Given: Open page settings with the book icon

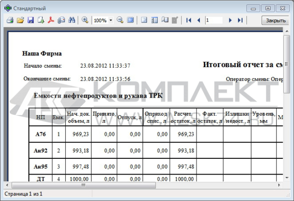Looking at the screenshot, I should click(165, 20).
